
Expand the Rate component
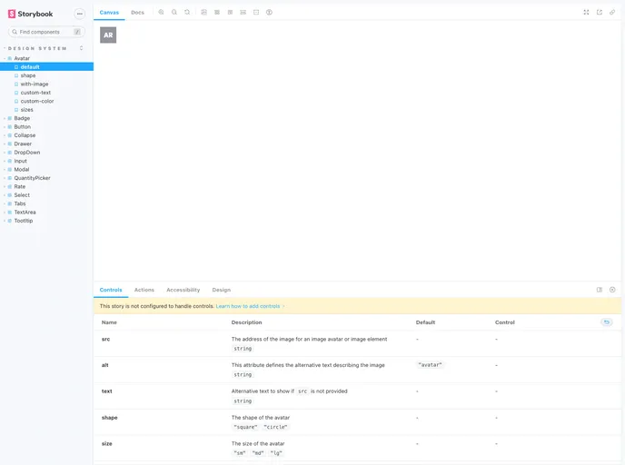pos(20,186)
